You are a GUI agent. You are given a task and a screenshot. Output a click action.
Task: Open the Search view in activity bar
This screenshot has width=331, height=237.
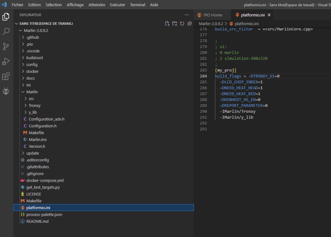pyautogui.click(x=6, y=32)
